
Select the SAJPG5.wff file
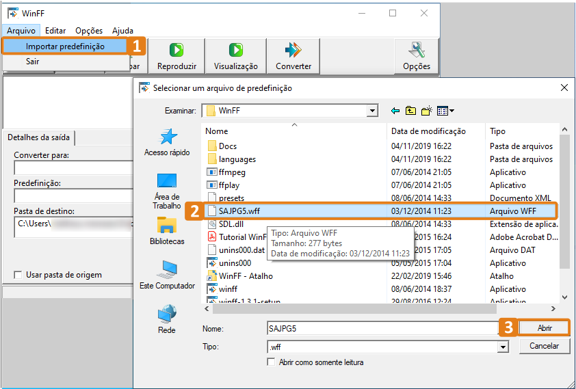[x=239, y=211]
